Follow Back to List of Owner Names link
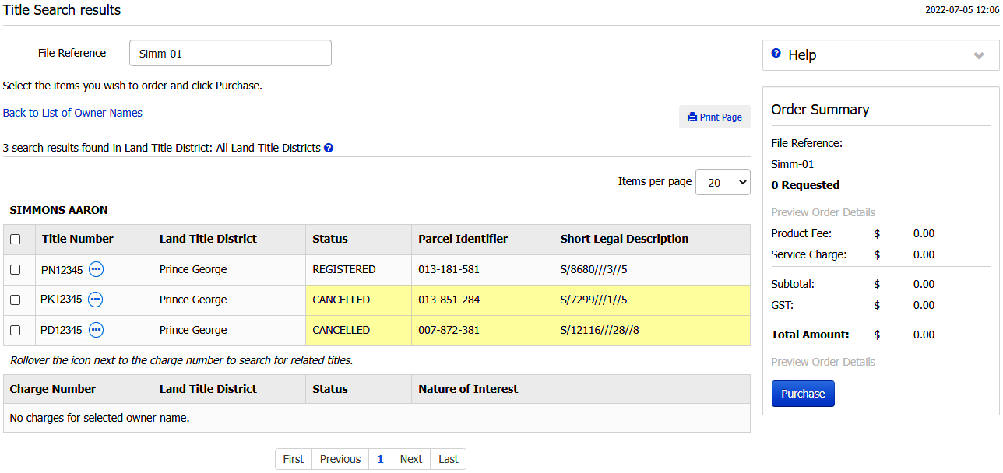Screen dimensions: 1003x473 point(72,113)
